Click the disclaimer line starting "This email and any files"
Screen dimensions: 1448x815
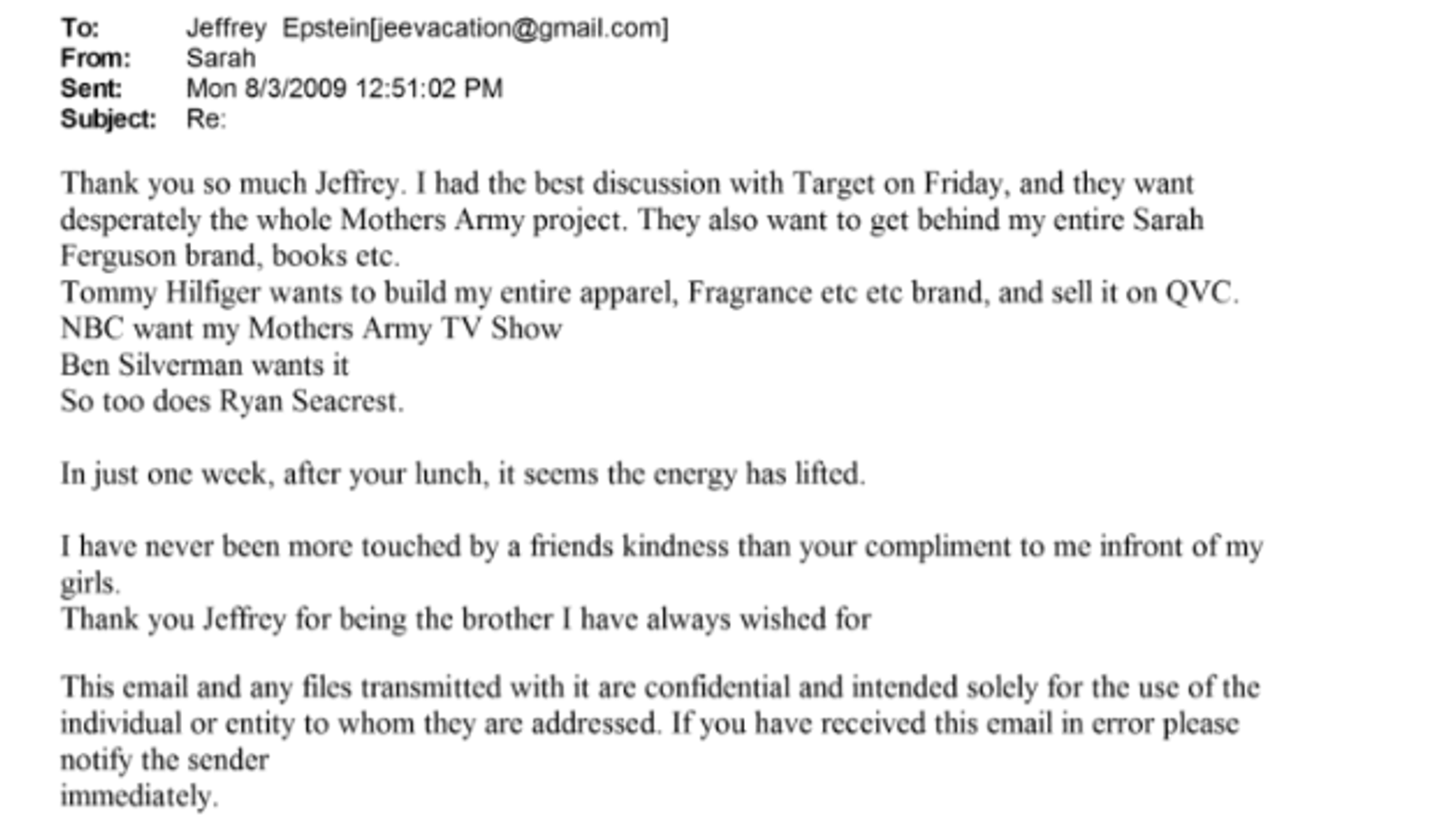(x=659, y=687)
